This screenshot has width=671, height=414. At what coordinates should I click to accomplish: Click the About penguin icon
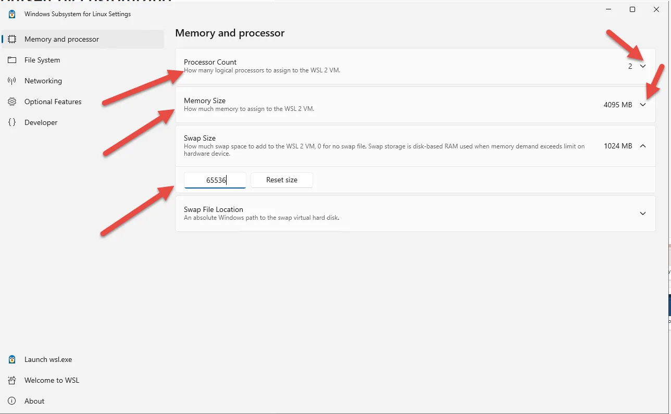13,401
